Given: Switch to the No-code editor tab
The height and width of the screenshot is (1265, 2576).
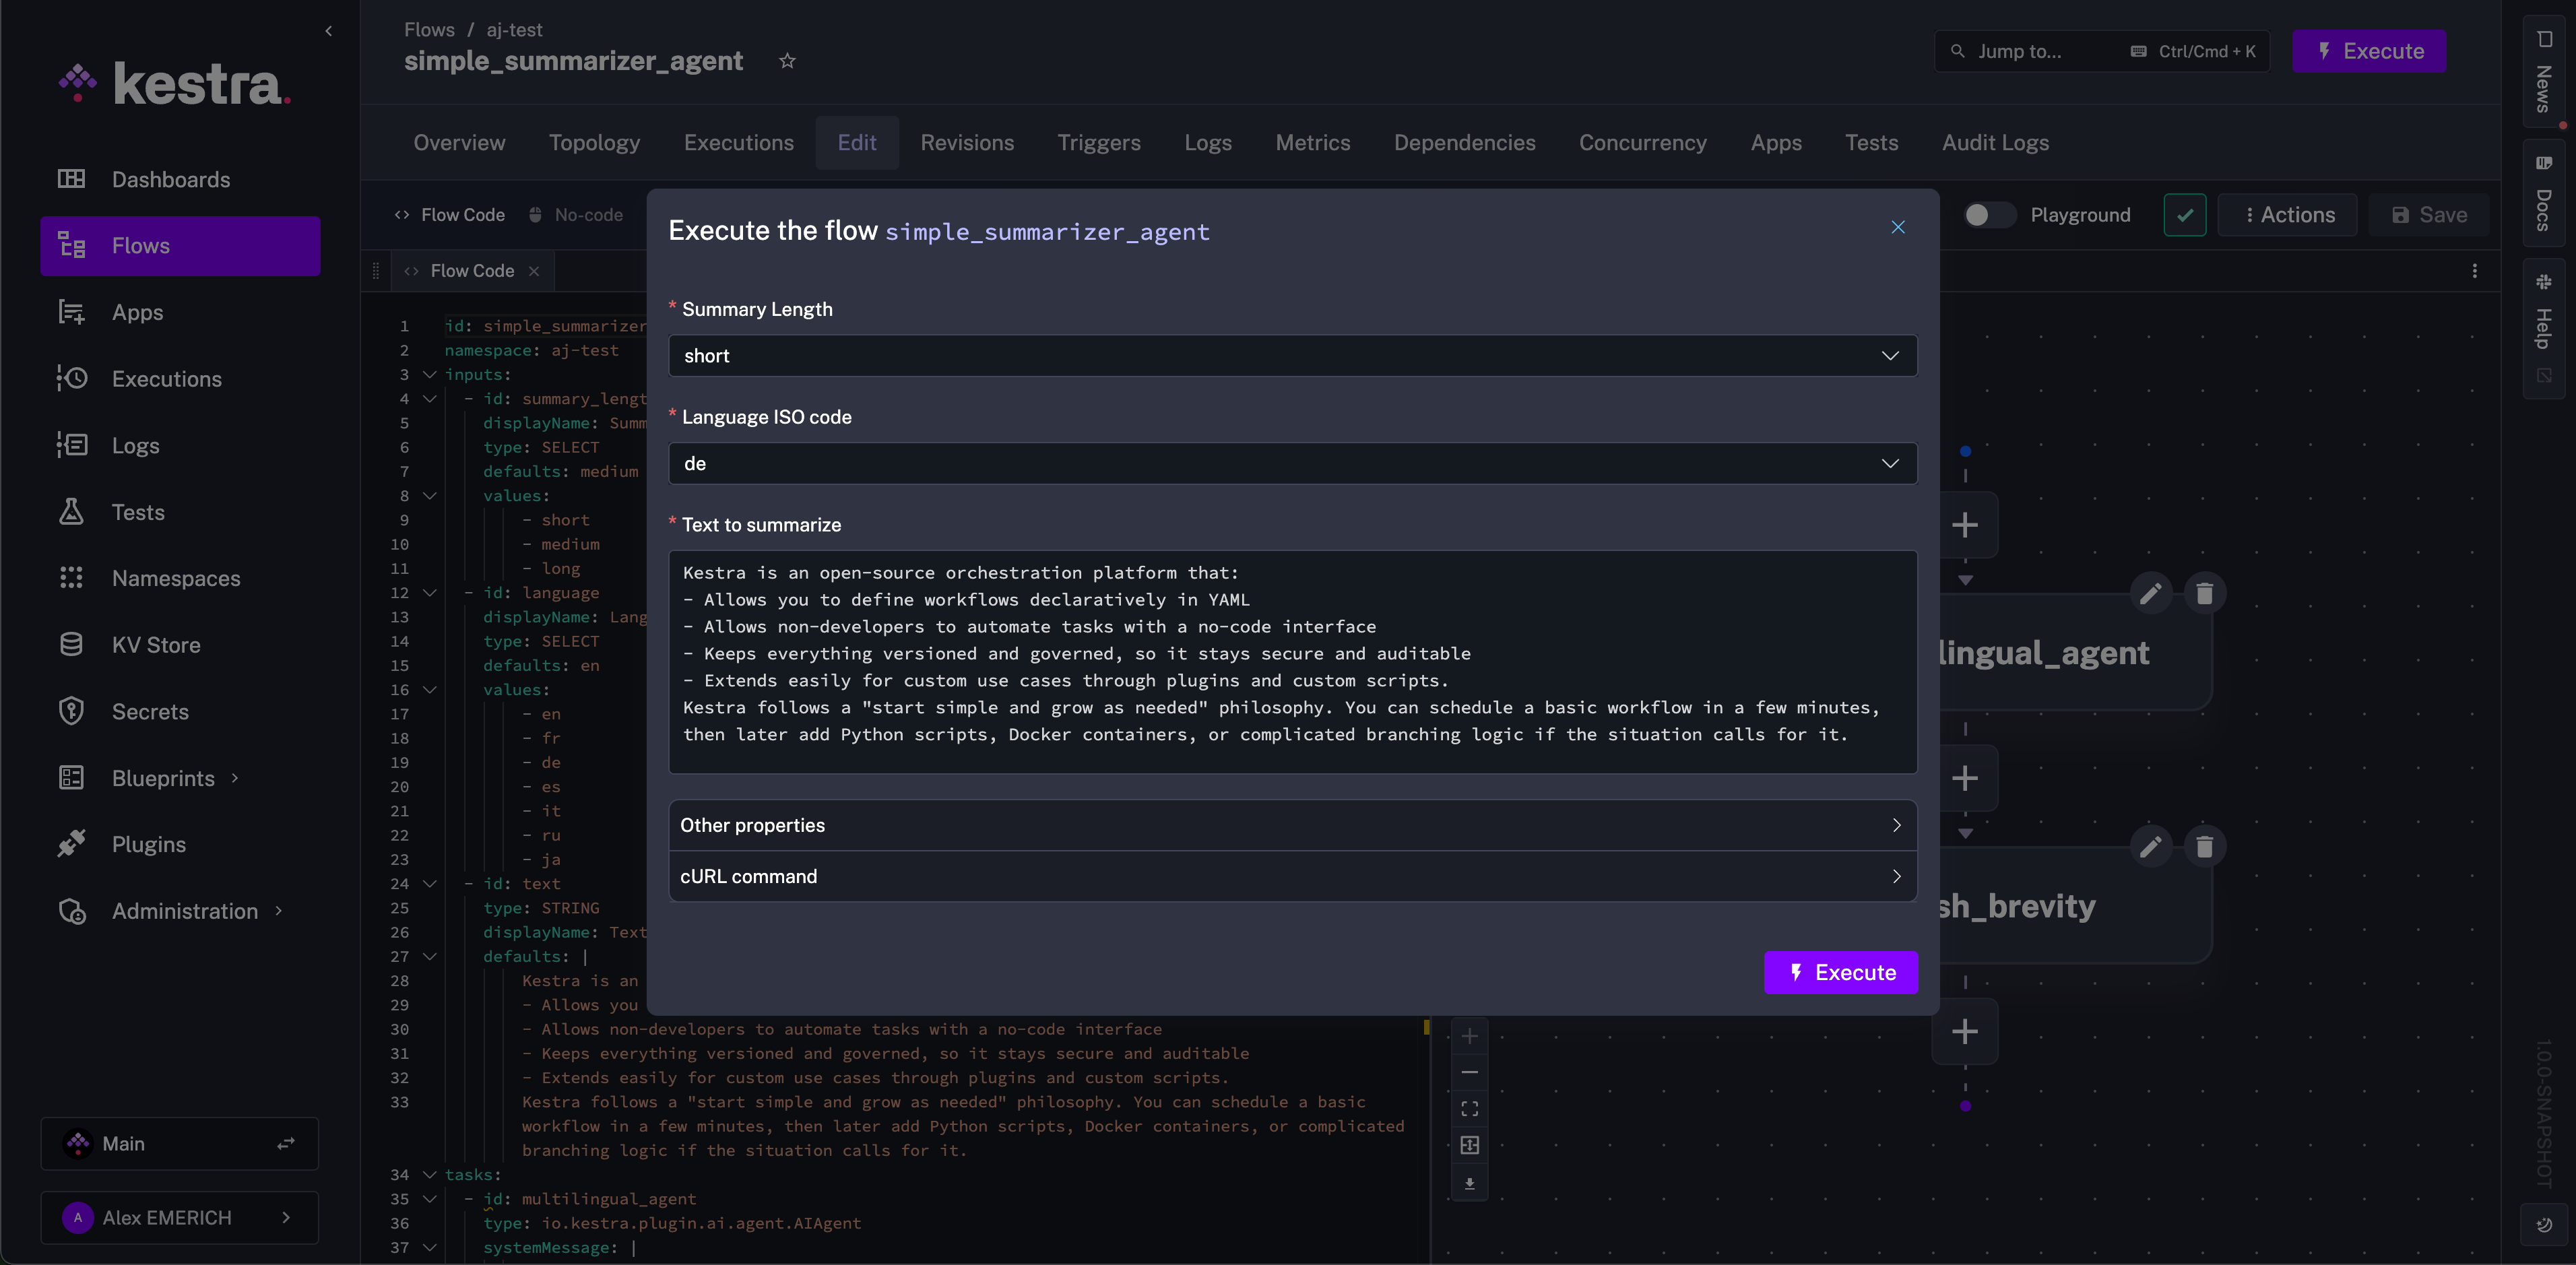Looking at the screenshot, I should (x=589, y=214).
